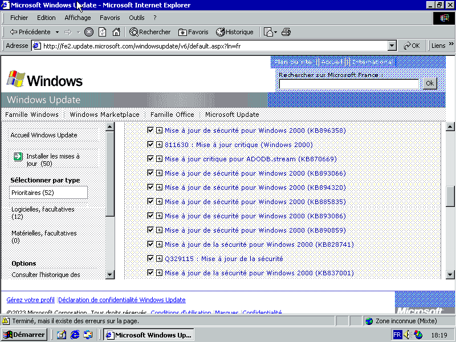Select Logicielles, facultatives (12) category

coord(43,213)
